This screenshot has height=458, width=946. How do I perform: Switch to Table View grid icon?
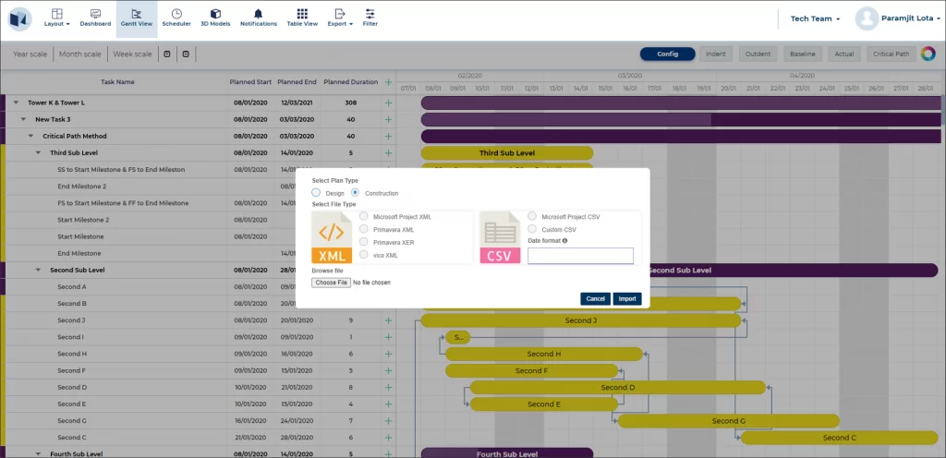coord(301,14)
